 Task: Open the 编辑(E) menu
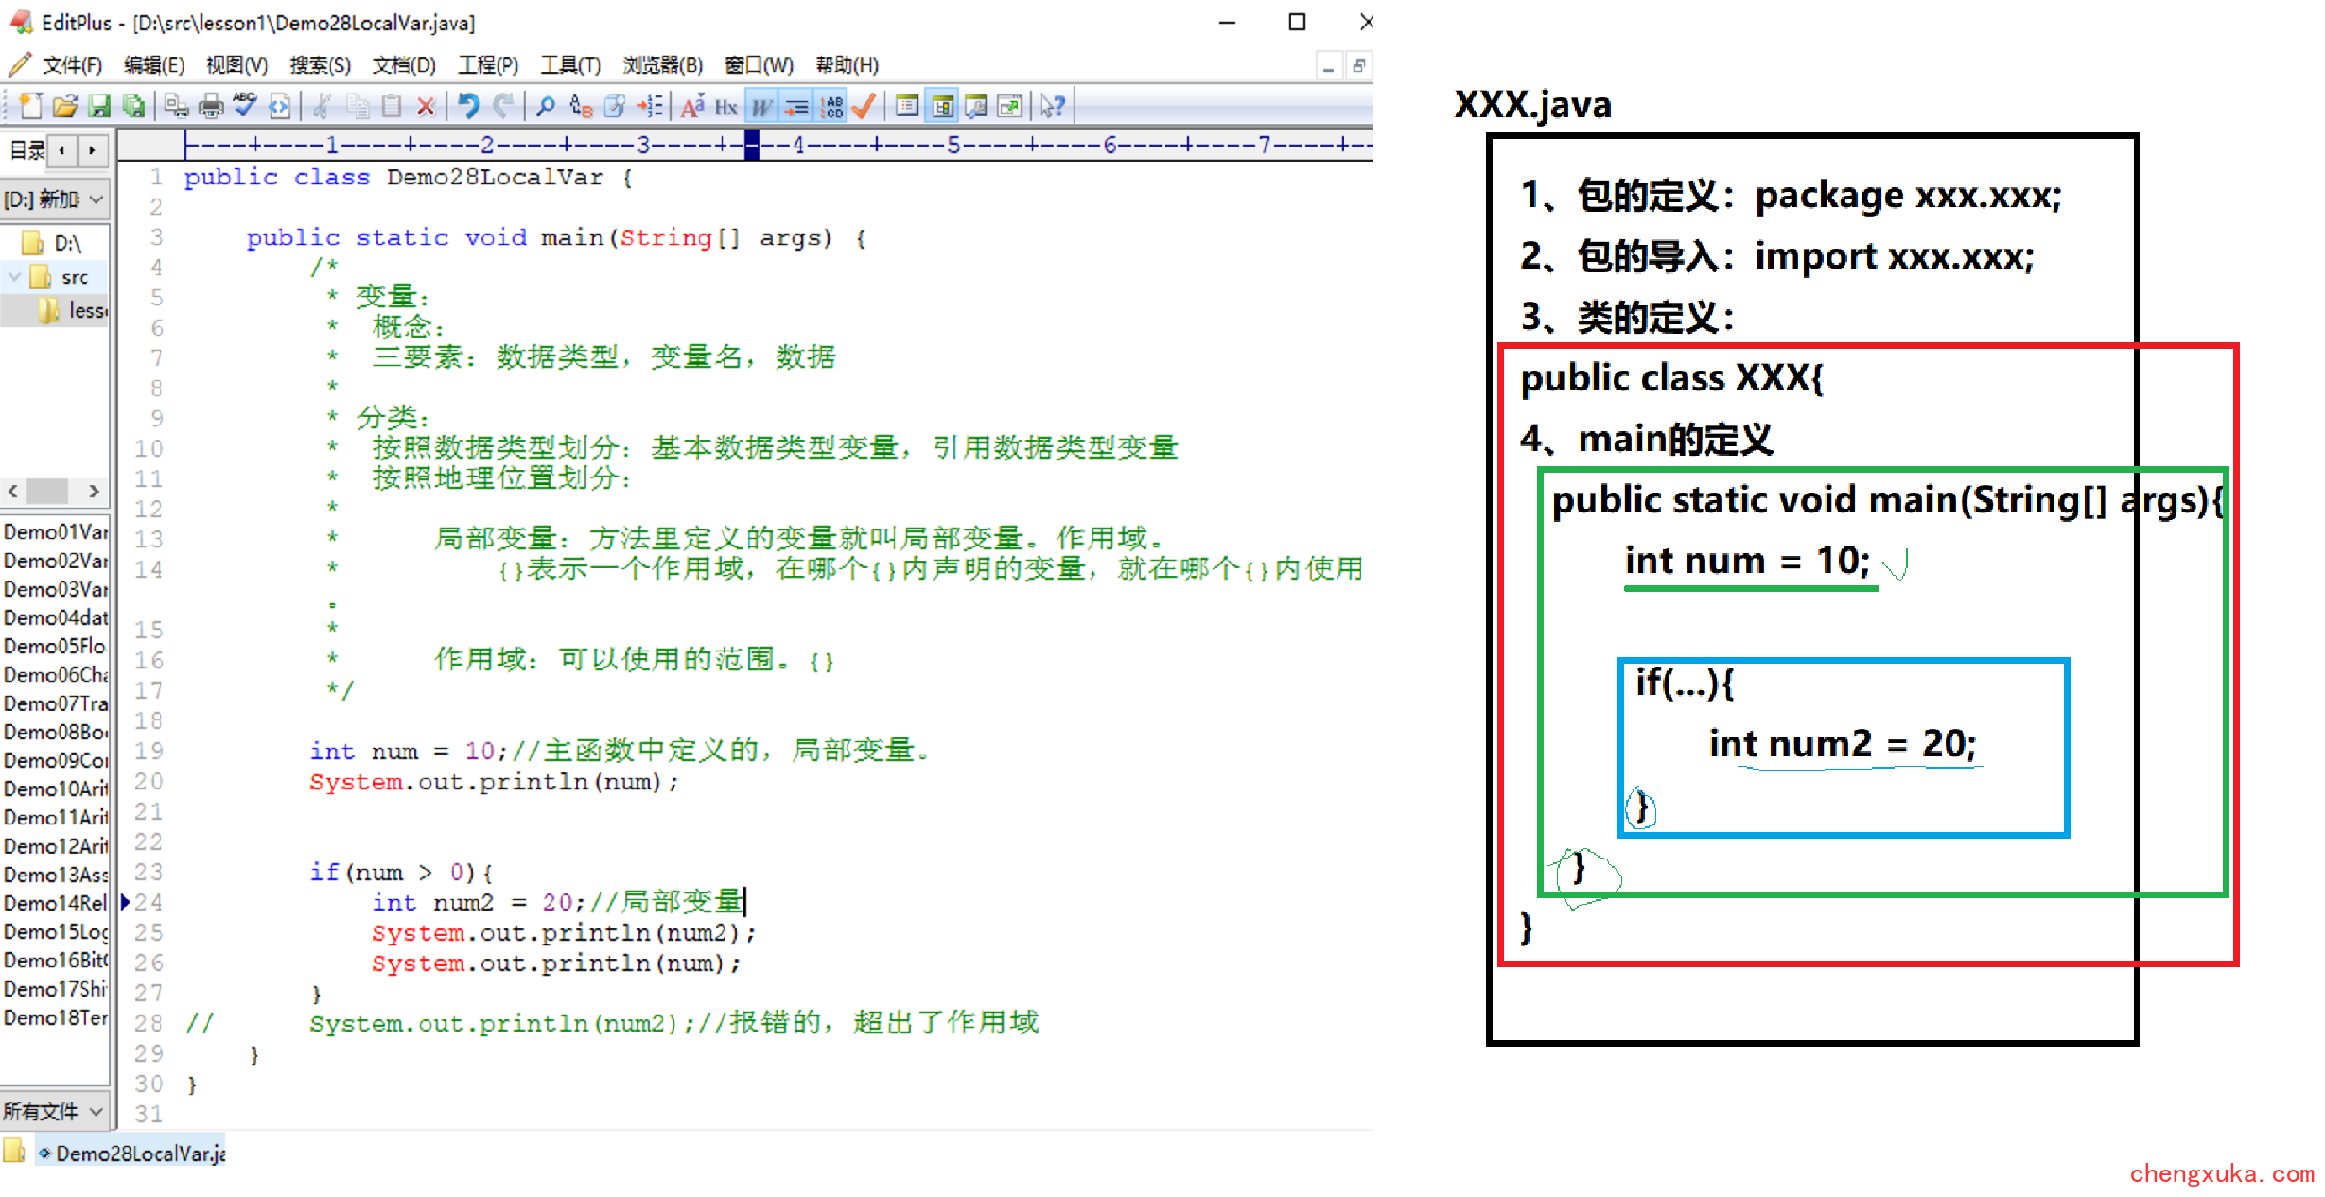154,64
